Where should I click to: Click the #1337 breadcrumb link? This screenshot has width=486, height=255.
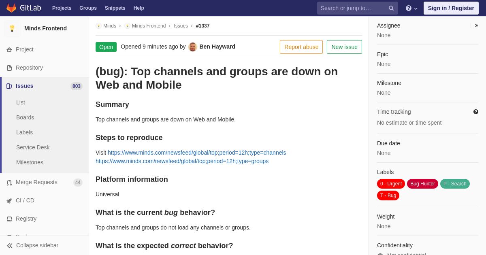(x=203, y=26)
